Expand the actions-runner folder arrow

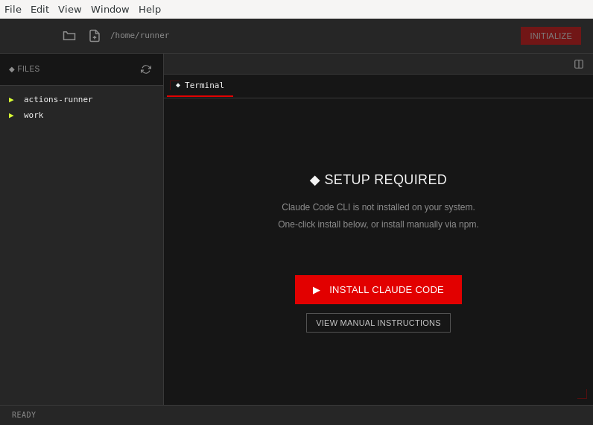tap(11, 99)
